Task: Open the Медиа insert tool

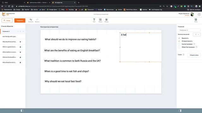Action: [100, 20]
